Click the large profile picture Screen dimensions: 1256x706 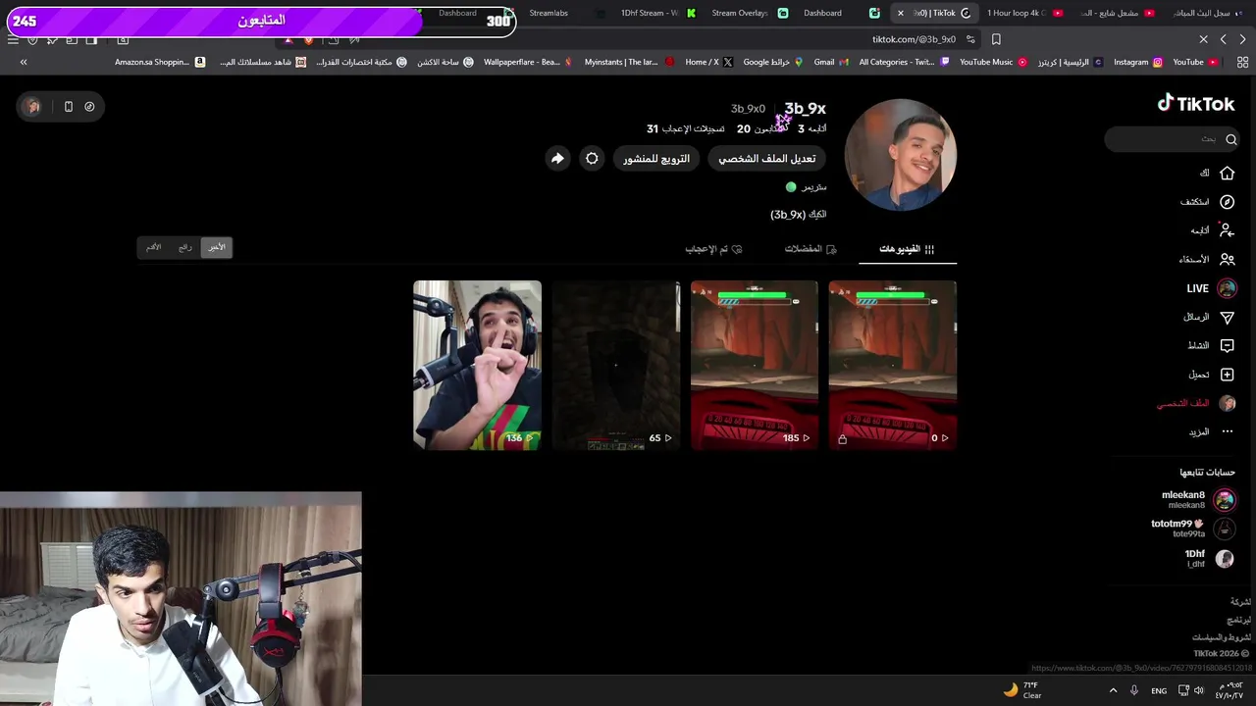(900, 155)
